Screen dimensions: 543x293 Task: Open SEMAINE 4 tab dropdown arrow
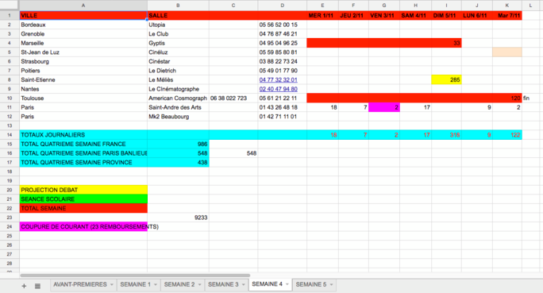pyautogui.click(x=287, y=284)
